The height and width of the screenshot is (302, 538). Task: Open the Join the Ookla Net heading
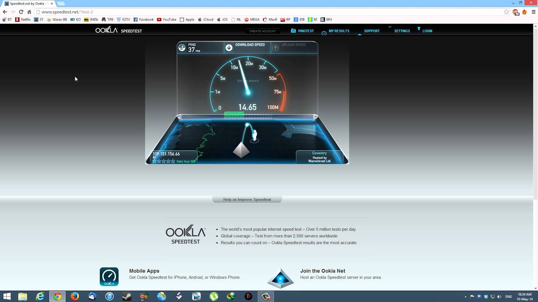point(323,271)
